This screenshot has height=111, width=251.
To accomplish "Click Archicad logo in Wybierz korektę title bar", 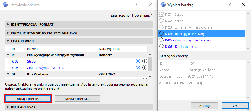I will click(163, 5).
